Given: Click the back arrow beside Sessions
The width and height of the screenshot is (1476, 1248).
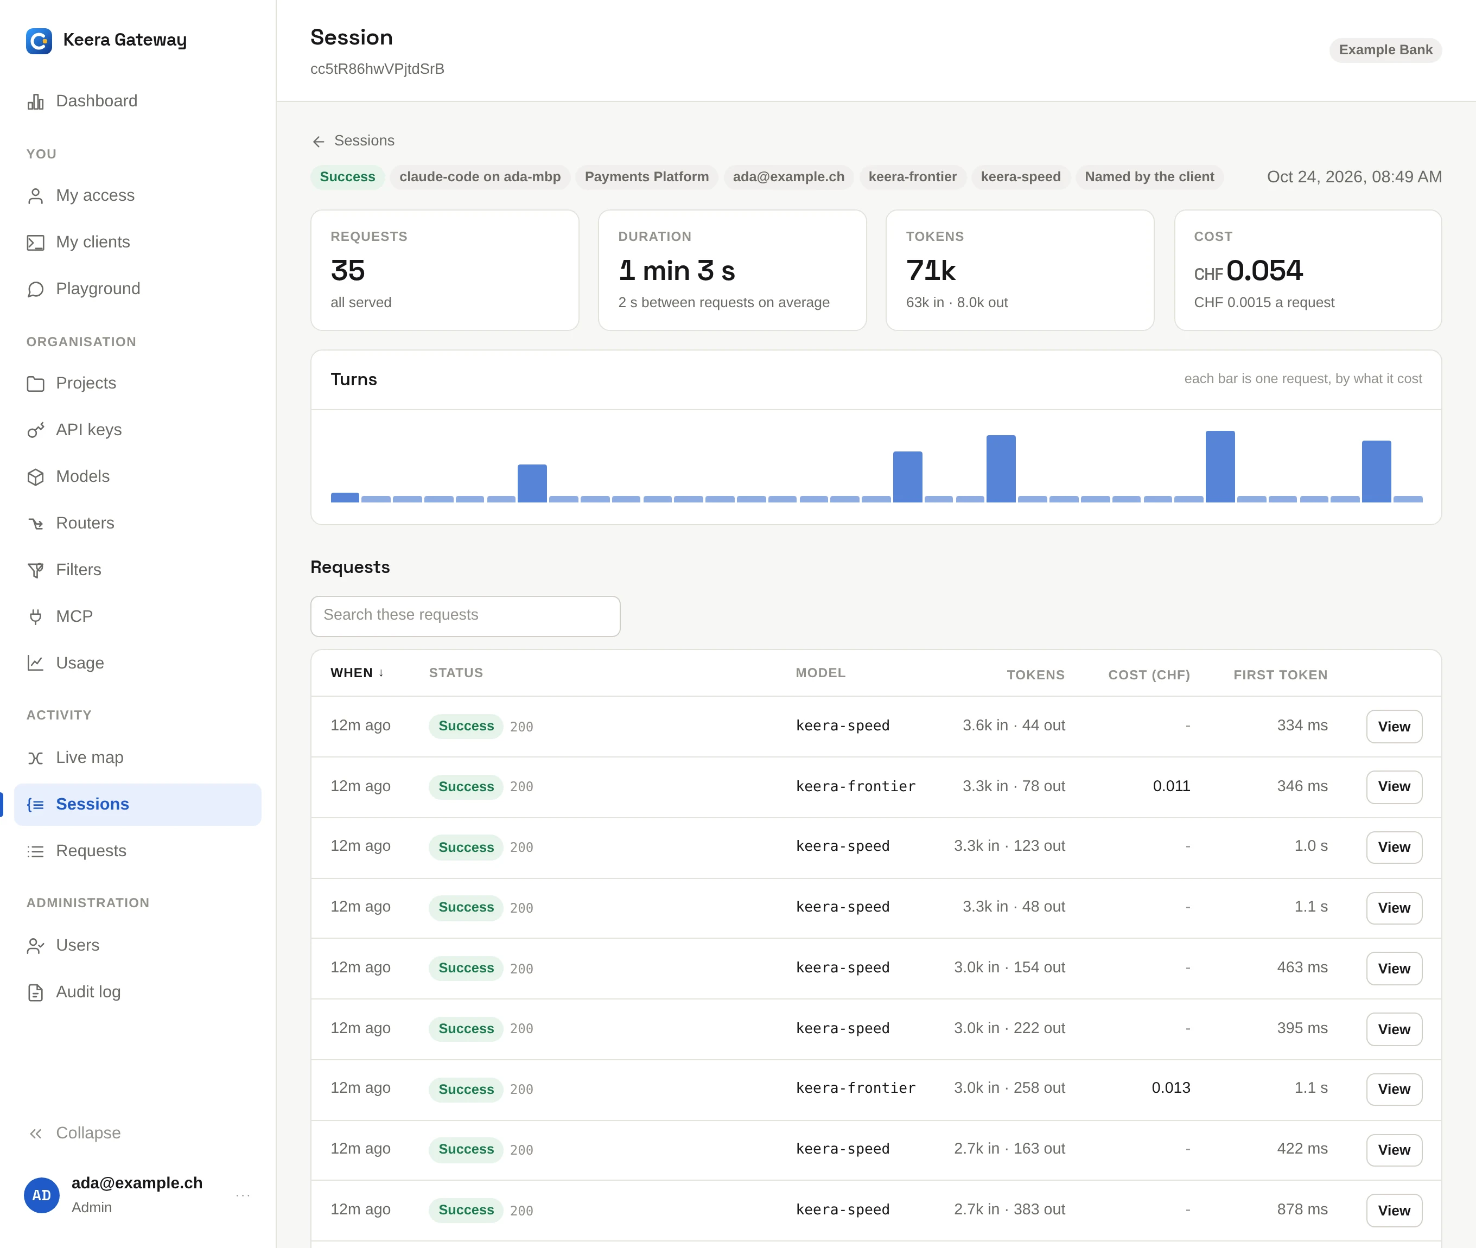Looking at the screenshot, I should click(x=319, y=142).
